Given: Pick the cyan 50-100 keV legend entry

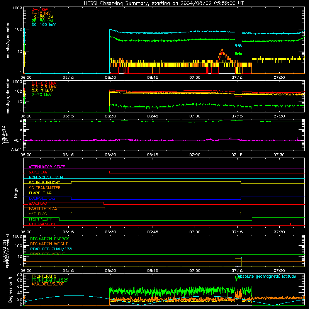Looking at the screenshot, I should 44,25.
